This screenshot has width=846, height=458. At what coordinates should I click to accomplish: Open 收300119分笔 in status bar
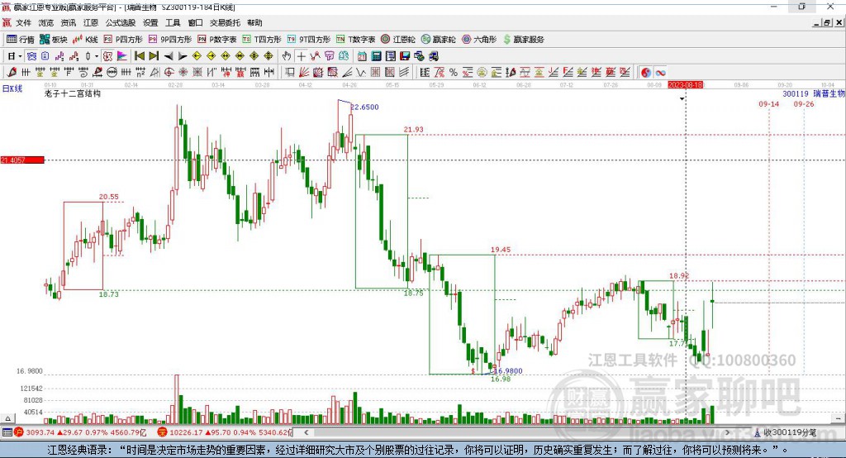pos(785,432)
